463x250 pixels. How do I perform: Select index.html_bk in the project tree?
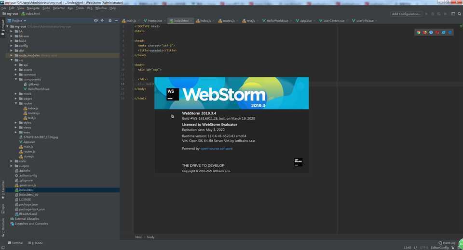pyautogui.click(x=26, y=195)
